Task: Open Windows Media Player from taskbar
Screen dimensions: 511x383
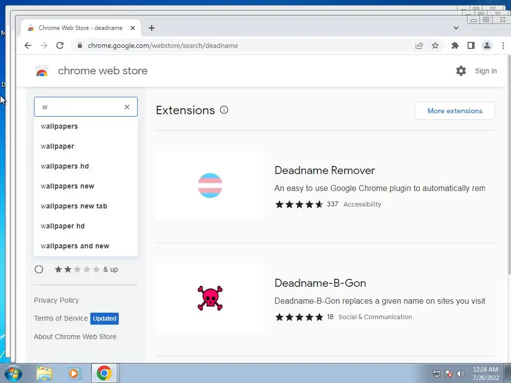Action: click(74, 374)
